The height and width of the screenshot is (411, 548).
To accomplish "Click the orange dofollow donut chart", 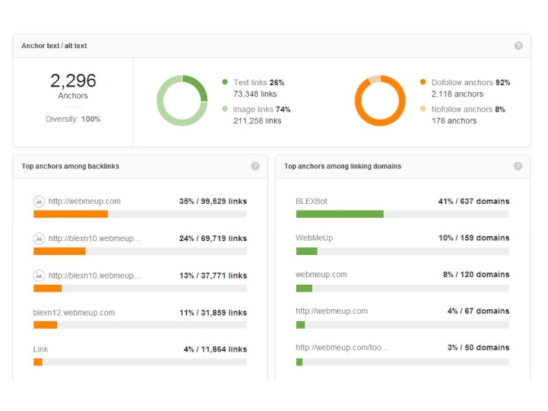I will 379,101.
